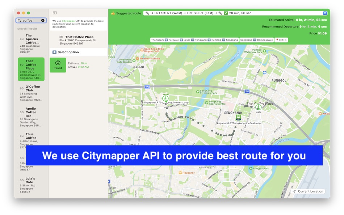The image size is (344, 215).
Task: Click the Soek Seng 1954 Bicycle Cafe marker
Action: pyautogui.click(x=142, y=50)
